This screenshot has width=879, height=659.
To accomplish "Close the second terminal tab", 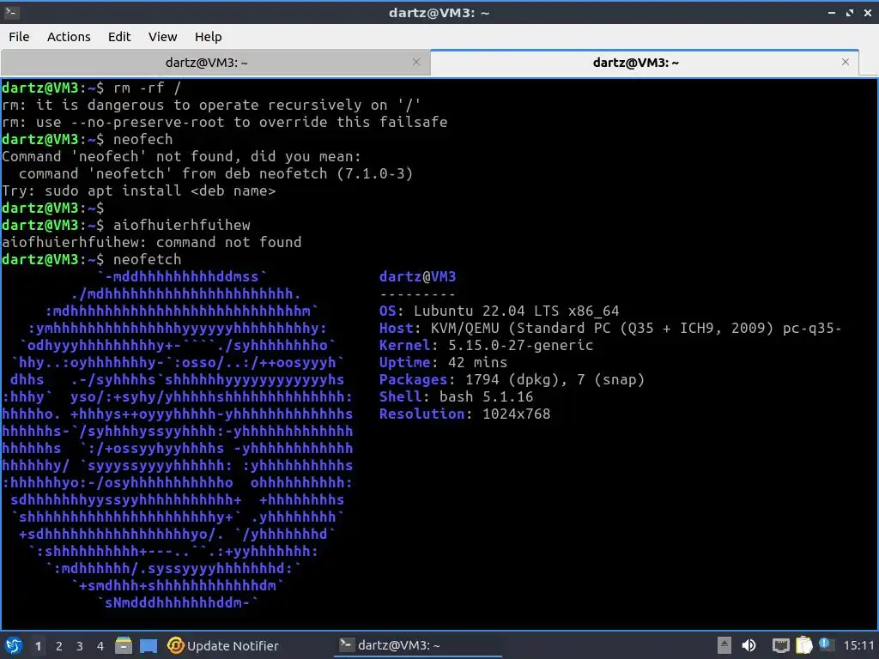I will [846, 62].
